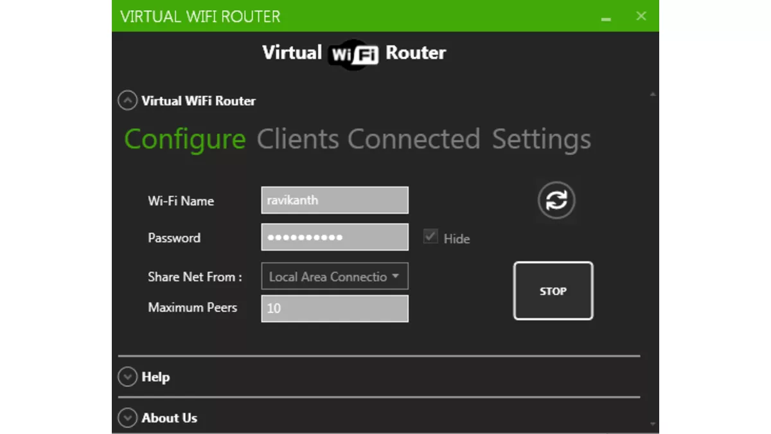Click the Maximum Peers value field
This screenshot has height=434, width=771.
pyautogui.click(x=334, y=309)
